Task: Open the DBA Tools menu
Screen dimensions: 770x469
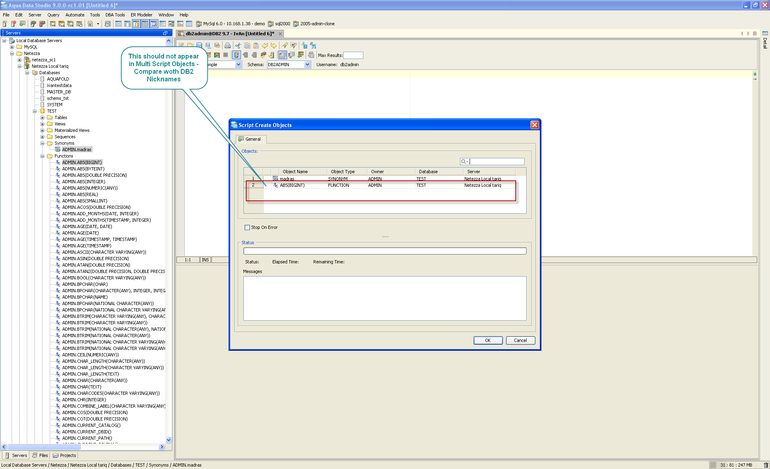Action: [x=115, y=15]
